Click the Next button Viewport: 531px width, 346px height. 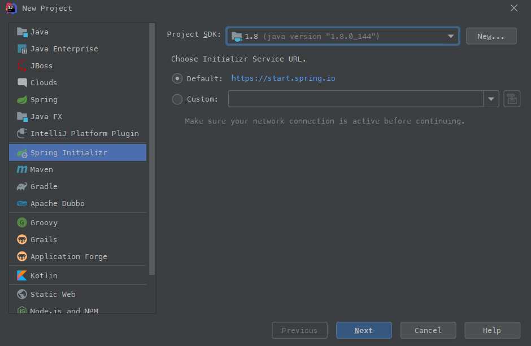364,330
